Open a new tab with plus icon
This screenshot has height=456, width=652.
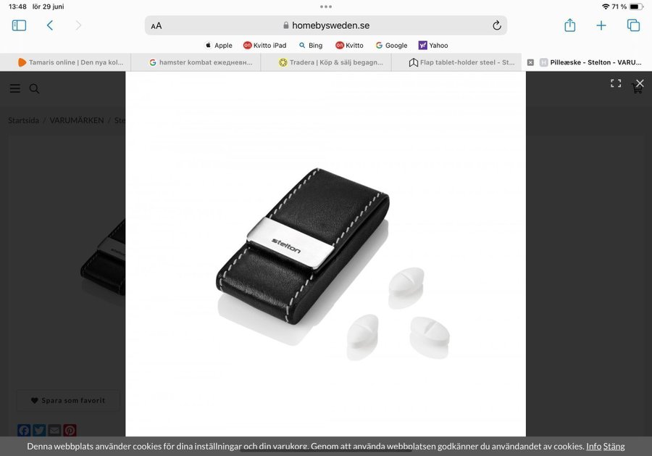[x=601, y=25]
